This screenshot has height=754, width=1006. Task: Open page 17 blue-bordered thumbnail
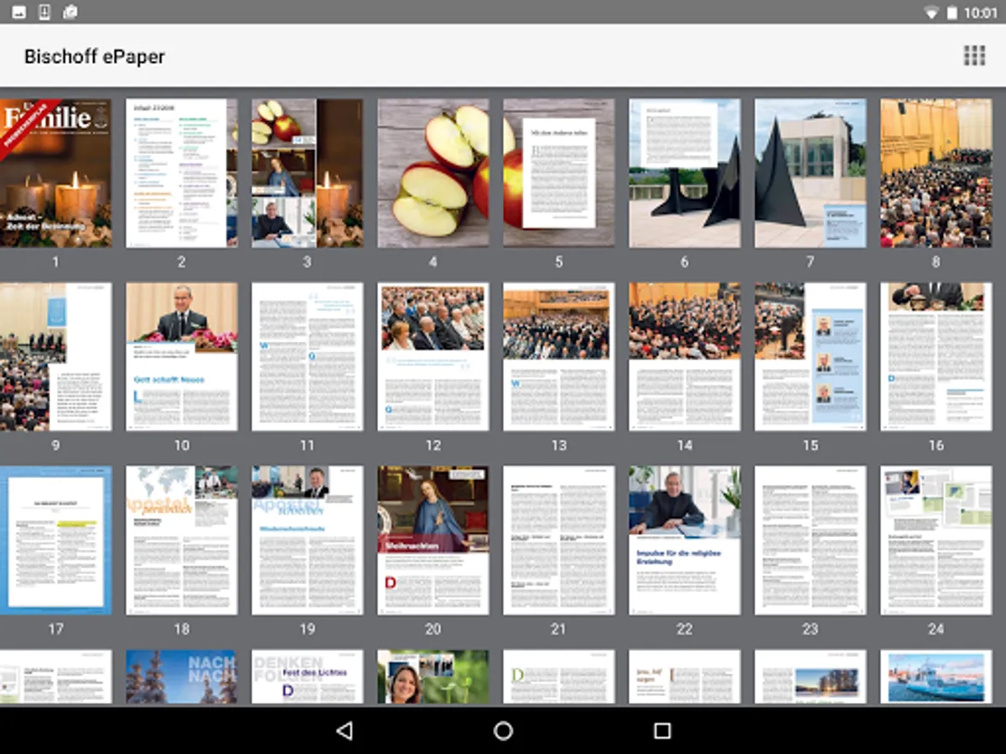click(x=55, y=540)
